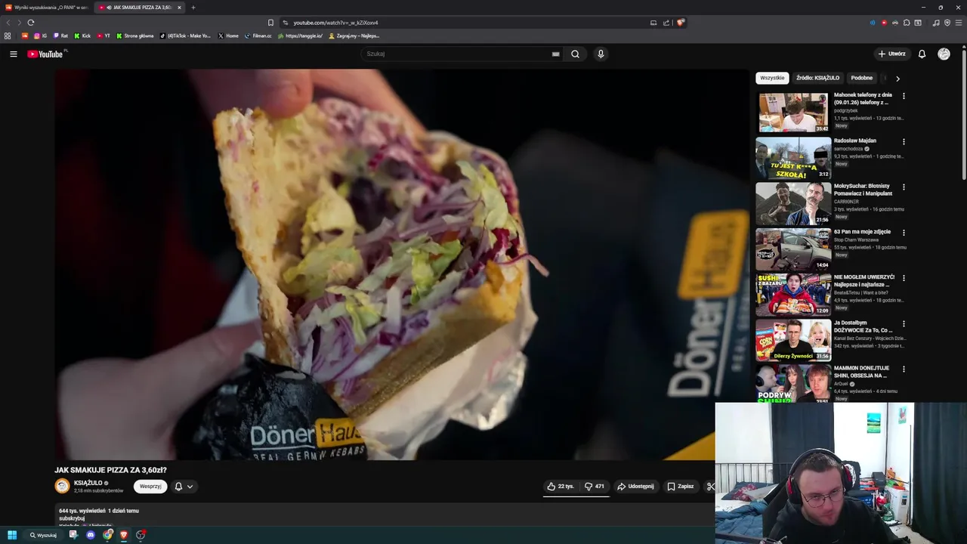Open the Rat Twitch bookmark
The image size is (967, 544).
(60, 36)
